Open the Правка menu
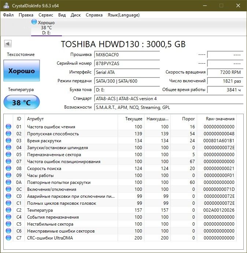Screen dimensions: 247x253 pyautogui.click(x=26, y=15)
